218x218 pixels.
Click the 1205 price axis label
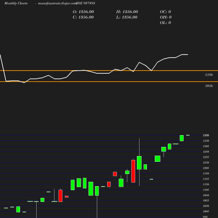tap(206, 168)
